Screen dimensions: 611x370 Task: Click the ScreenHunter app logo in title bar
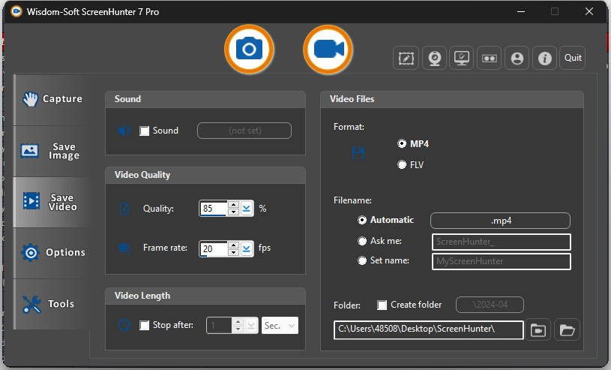[16, 11]
